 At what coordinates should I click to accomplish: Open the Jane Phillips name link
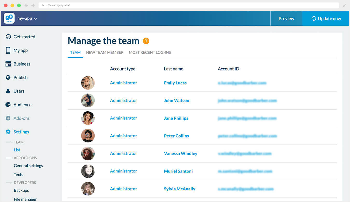(x=176, y=118)
